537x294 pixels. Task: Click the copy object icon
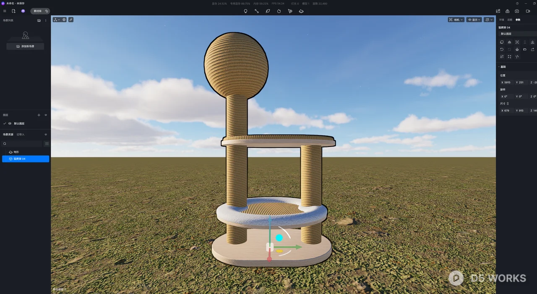(502, 42)
